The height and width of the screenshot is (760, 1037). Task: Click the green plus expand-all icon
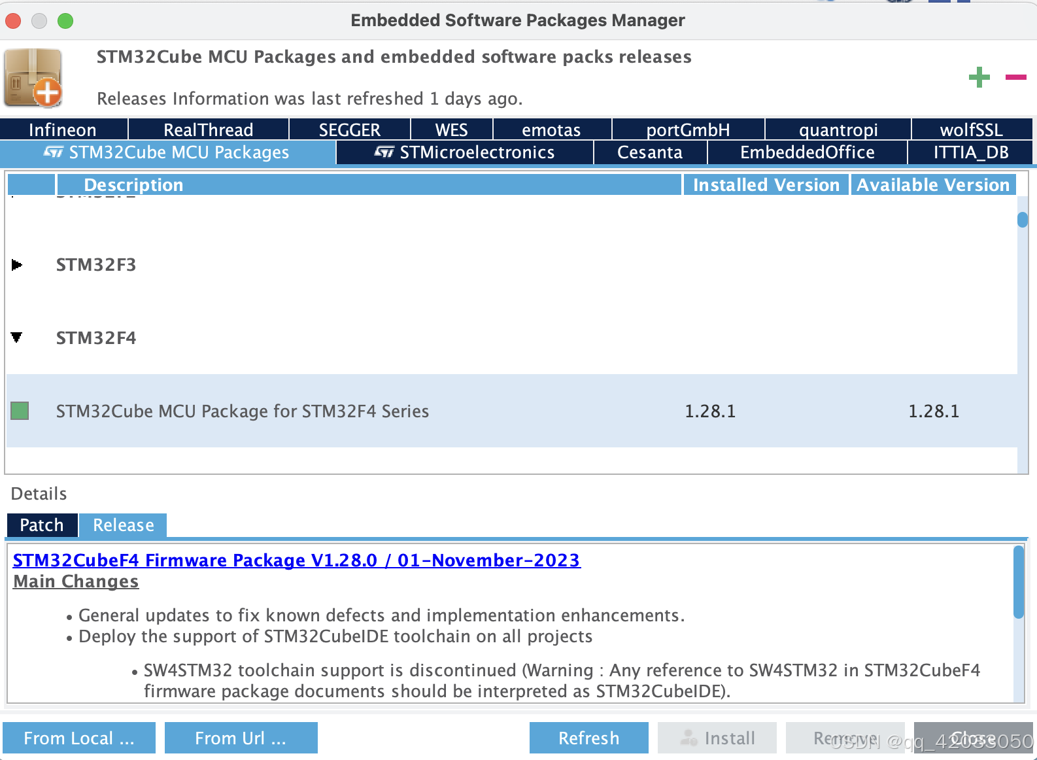(979, 77)
